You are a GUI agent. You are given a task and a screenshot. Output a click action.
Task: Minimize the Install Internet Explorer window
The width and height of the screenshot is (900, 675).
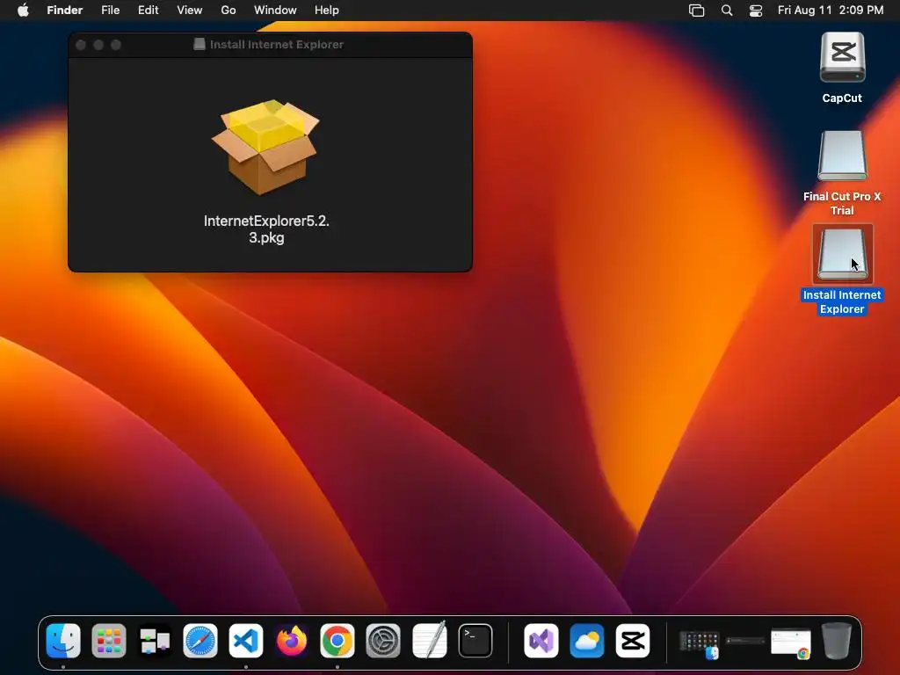click(98, 45)
